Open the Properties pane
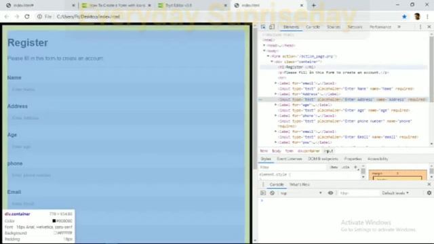The height and width of the screenshot is (244, 434). tap(353, 159)
